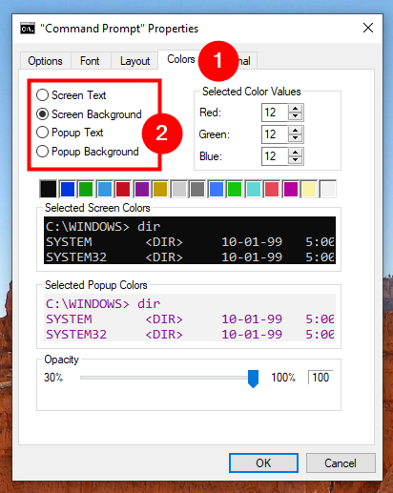Open the Layout tab
Image resolution: width=393 pixels, height=493 pixels.
coord(134,61)
